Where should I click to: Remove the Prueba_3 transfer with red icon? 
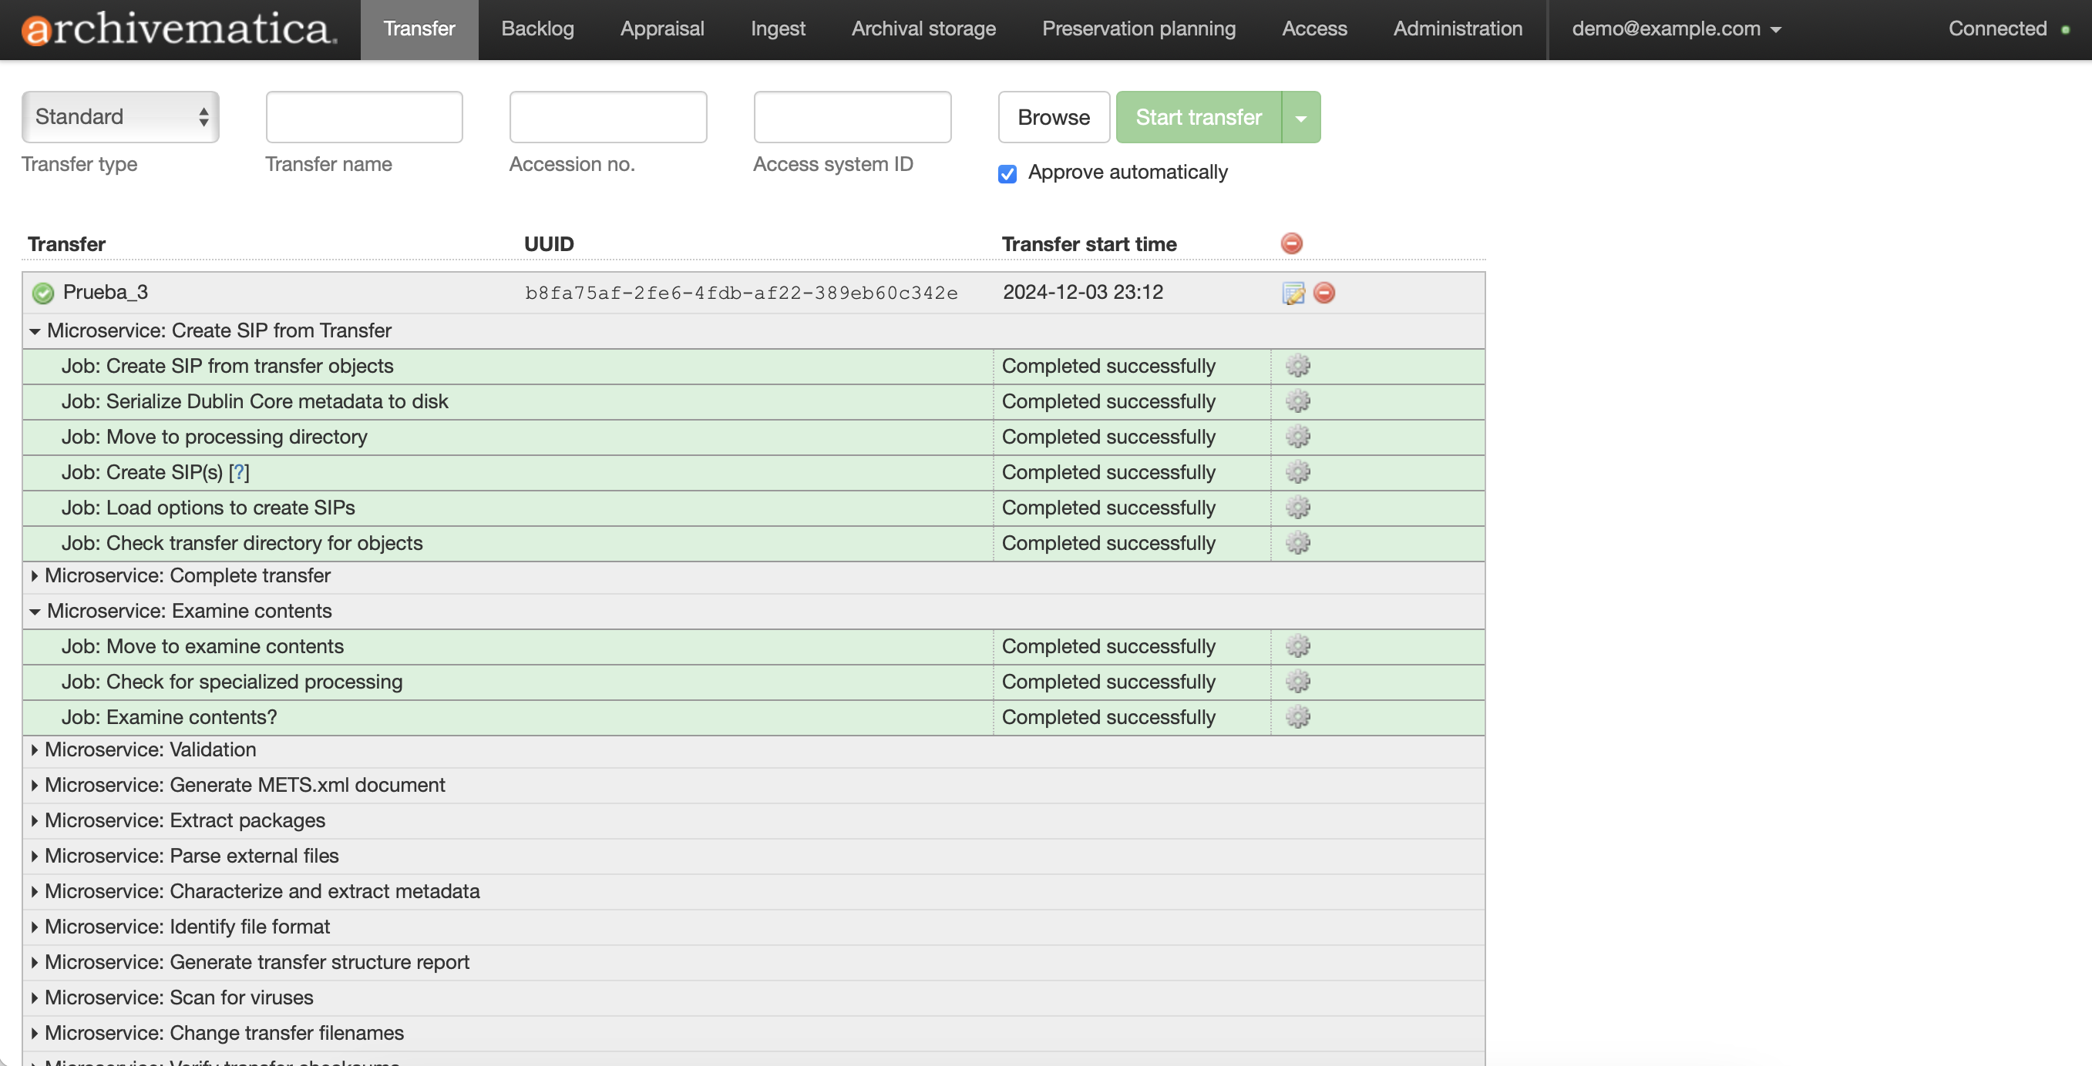tap(1323, 293)
